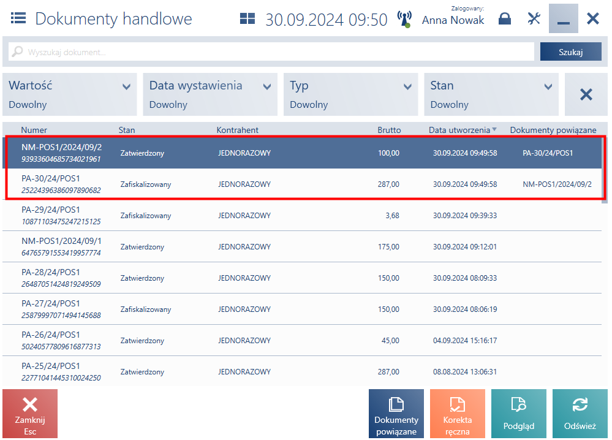Image resolution: width=612 pixels, height=440 pixels.
Task: Open the wrench and screwdriver settings icon
Action: (534, 18)
